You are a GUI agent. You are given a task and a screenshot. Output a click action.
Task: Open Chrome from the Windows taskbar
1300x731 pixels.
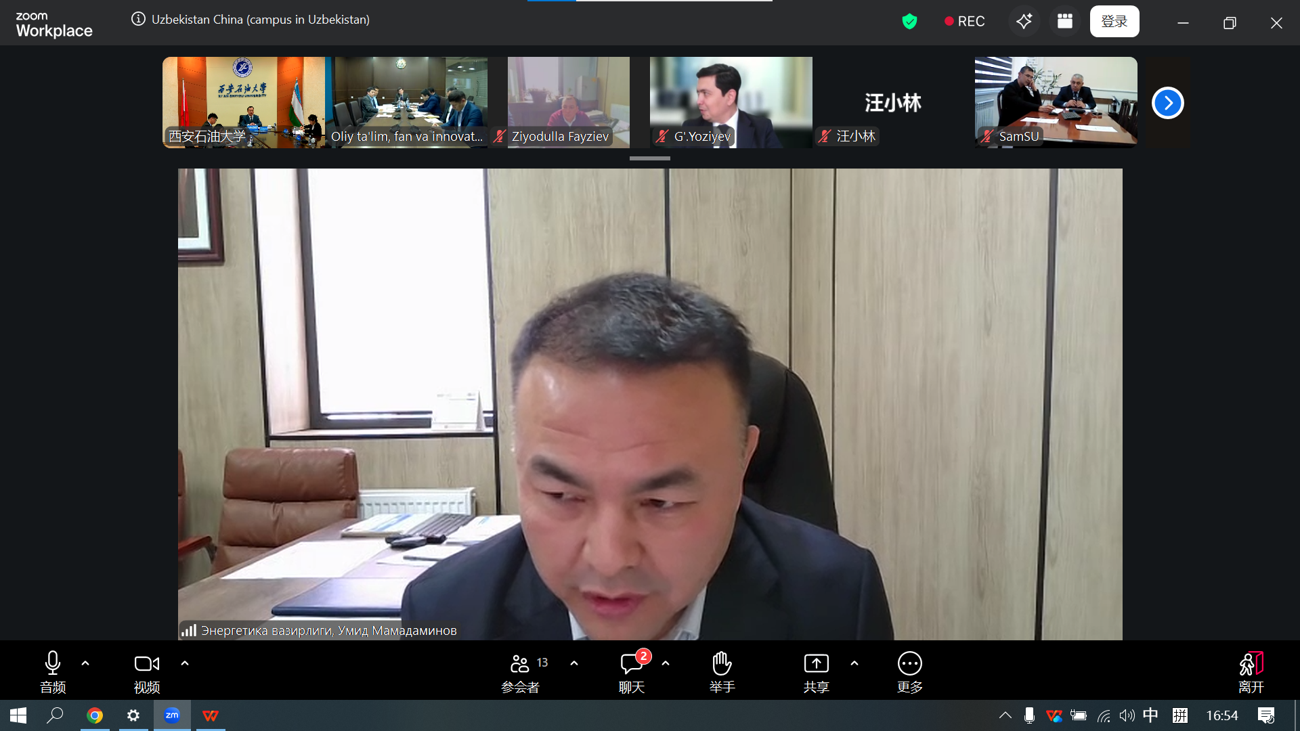coord(95,715)
